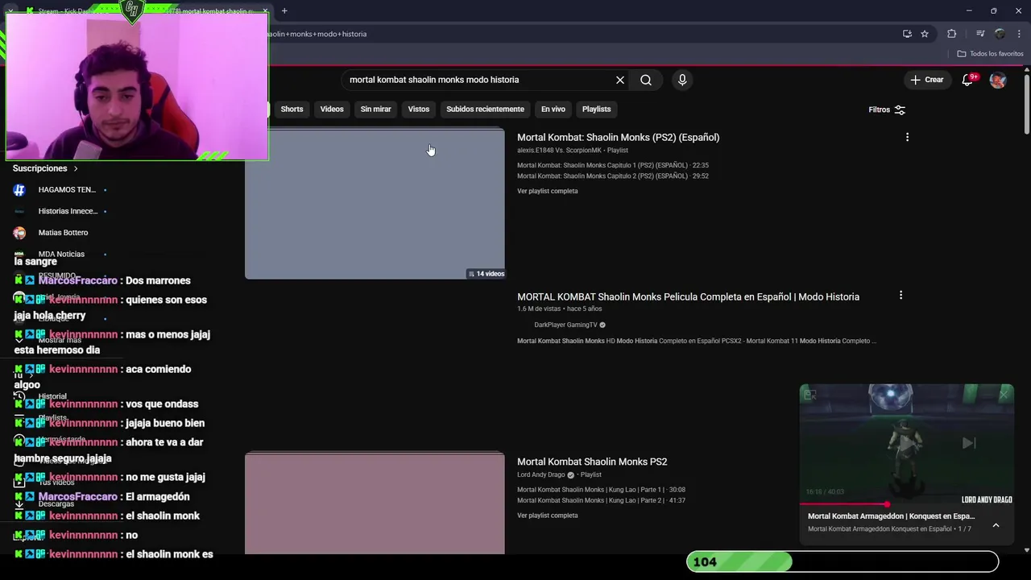Open the Filtros search filter panel
The width and height of the screenshot is (1031, 580).
(887, 110)
